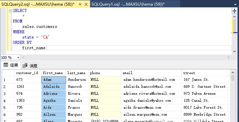Viewport: 239px width, 122px height.
Task: Switch to the SQLQuery1.sql tab
Action: (135, 4)
